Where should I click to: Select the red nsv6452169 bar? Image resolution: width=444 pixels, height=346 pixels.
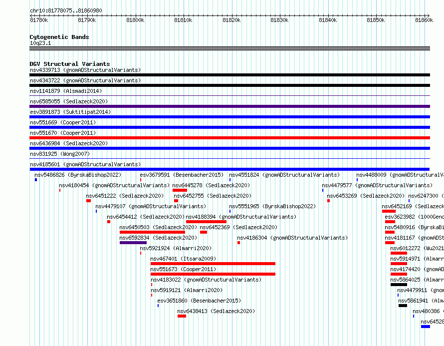pyautogui.click(x=389, y=211)
